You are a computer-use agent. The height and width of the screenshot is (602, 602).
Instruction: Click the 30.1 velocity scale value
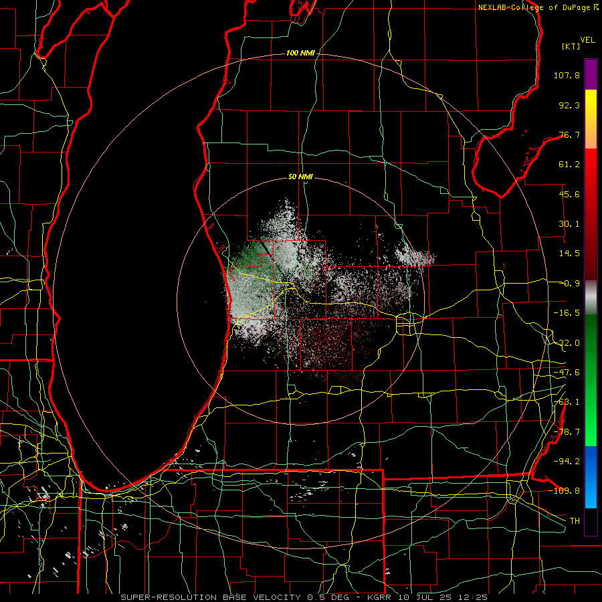pos(569,224)
